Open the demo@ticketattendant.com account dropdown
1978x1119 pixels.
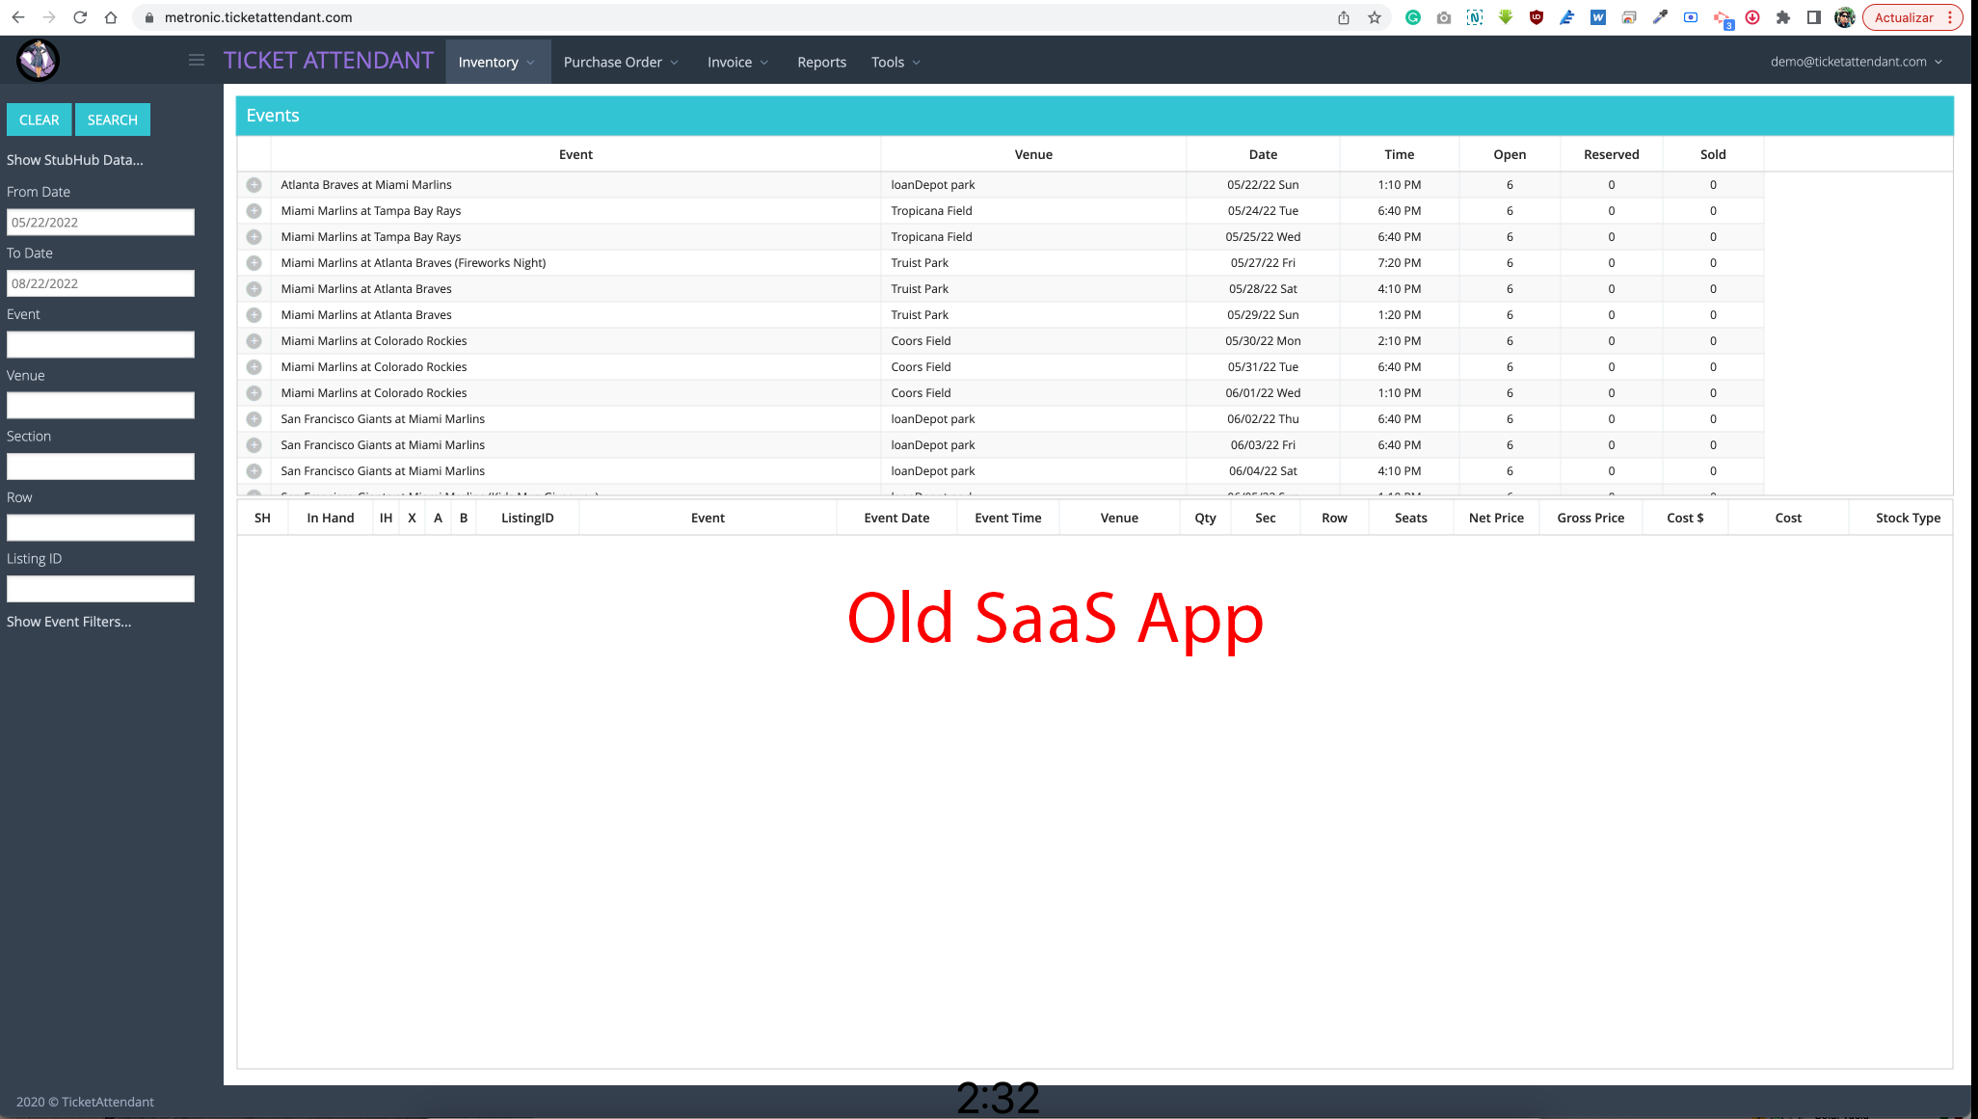coord(1856,62)
